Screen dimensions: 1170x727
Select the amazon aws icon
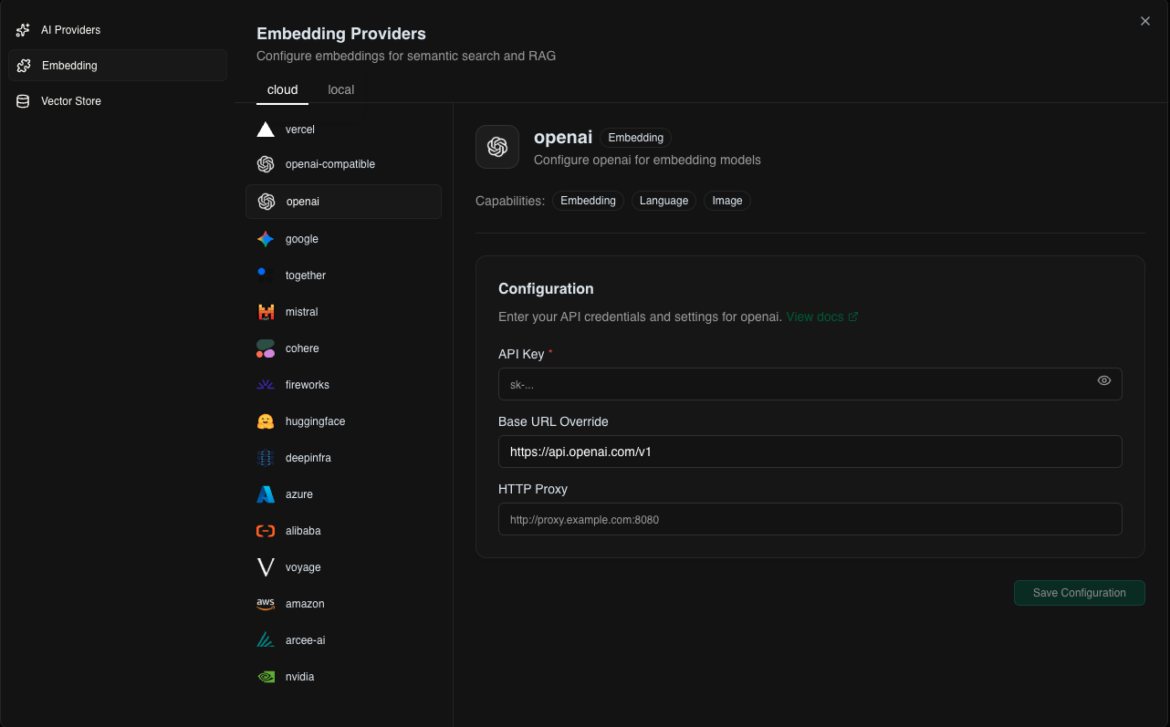pos(266,604)
